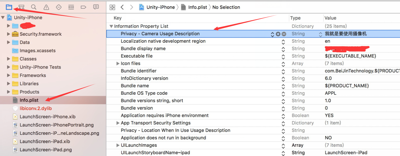Select LaunchScreen-iPhonePortrait.png file
This screenshot has width=400, height=156.
coord(57,125)
